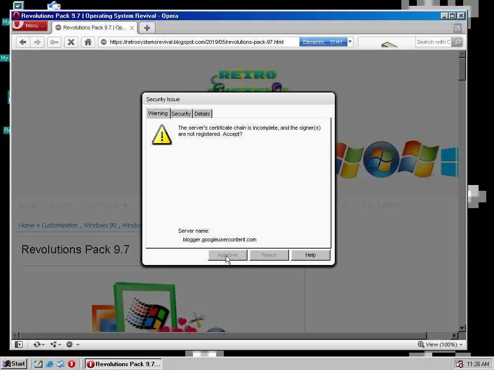Screen dimensions: 494x370
Task: Click the vertical scrollbar down arrow
Action: point(462,328)
